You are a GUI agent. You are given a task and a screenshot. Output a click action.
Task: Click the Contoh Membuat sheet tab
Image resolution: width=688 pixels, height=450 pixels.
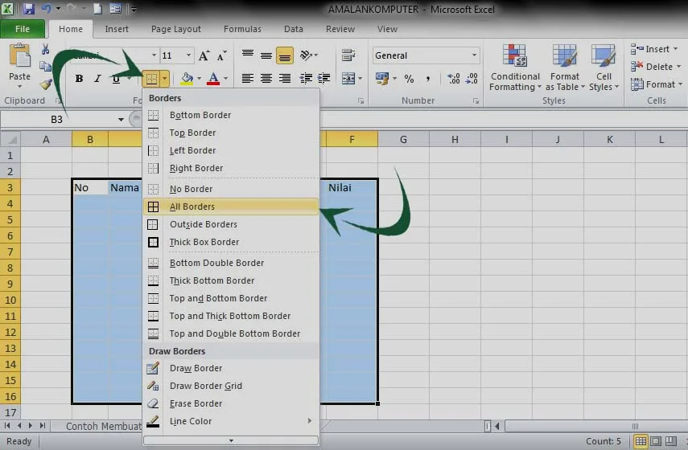tap(103, 427)
